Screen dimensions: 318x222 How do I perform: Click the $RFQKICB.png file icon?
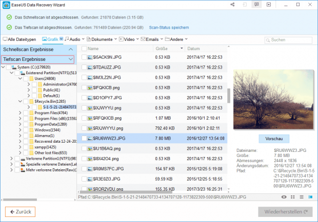coord(90,118)
